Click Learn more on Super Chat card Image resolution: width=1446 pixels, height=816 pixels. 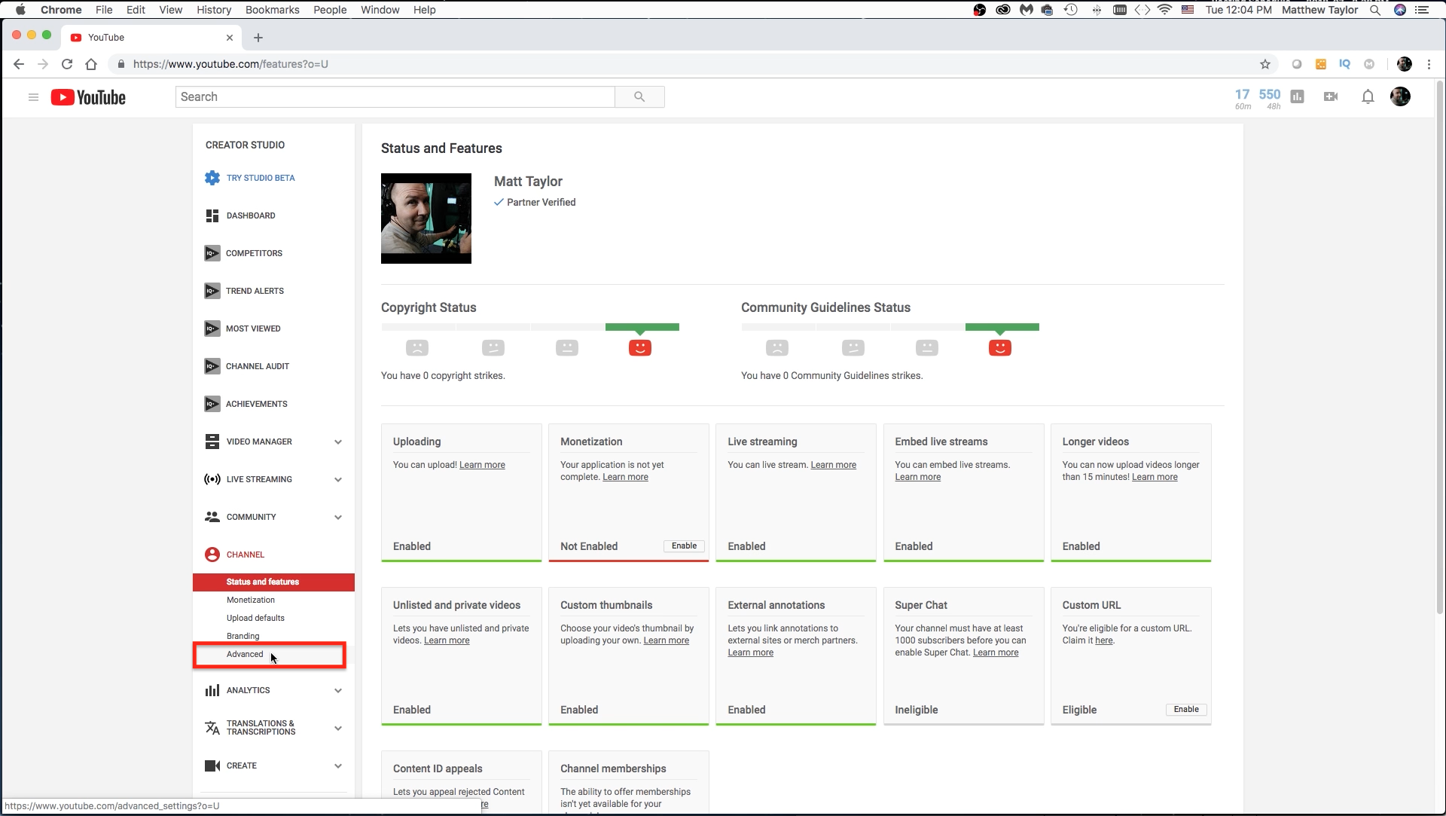(996, 652)
